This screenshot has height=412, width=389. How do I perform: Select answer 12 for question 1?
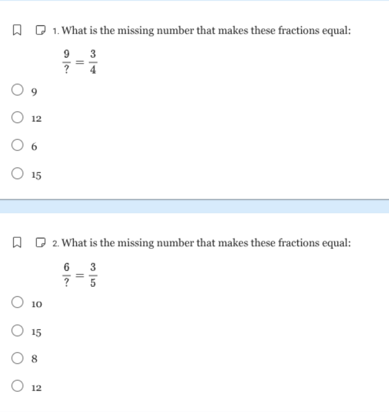[17, 117]
